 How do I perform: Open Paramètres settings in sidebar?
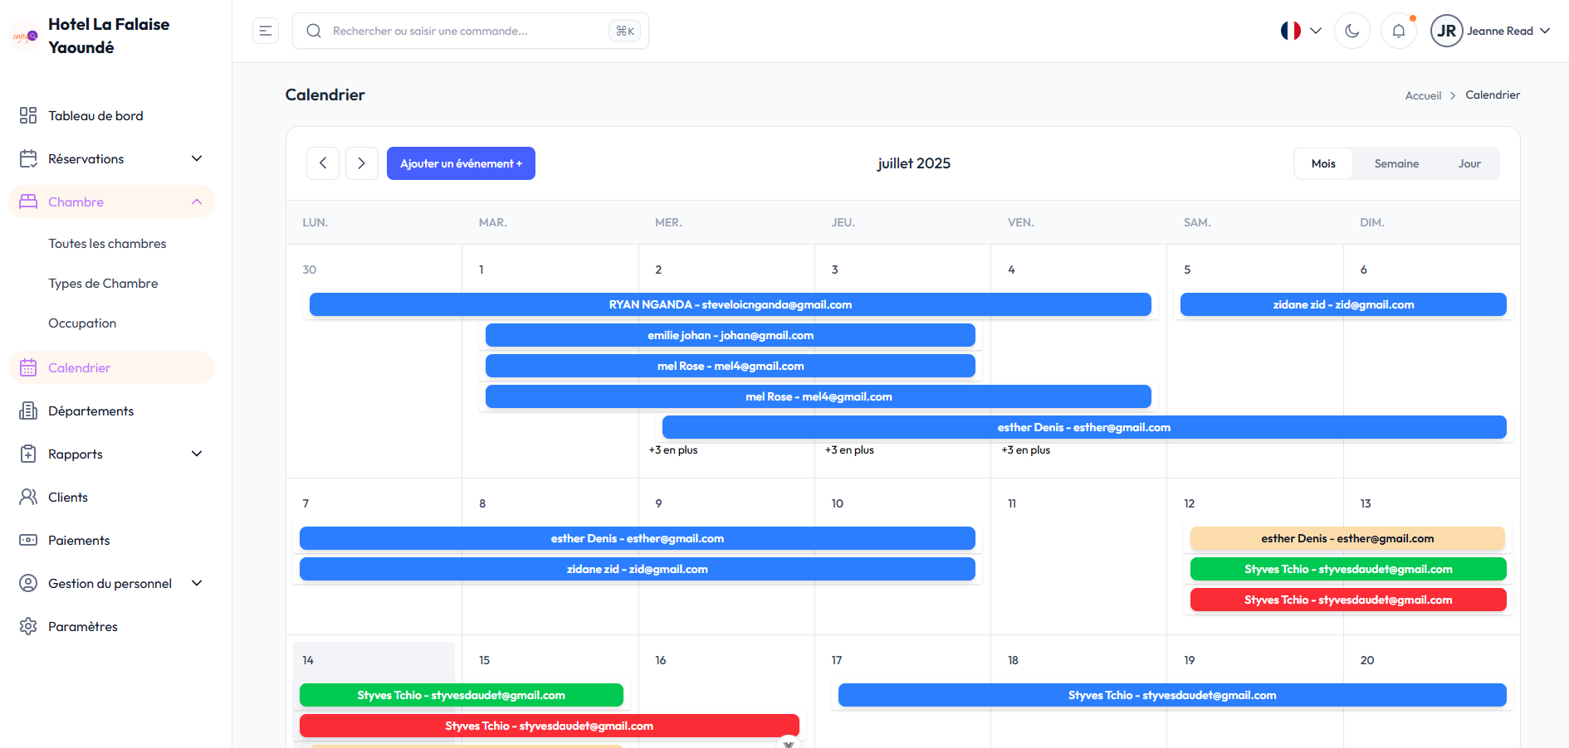tap(83, 627)
